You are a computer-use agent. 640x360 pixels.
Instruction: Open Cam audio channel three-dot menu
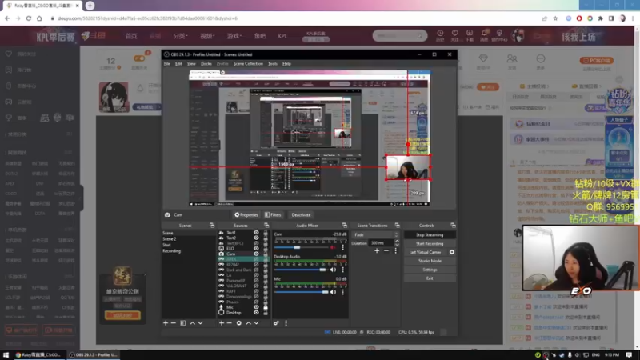(343, 247)
